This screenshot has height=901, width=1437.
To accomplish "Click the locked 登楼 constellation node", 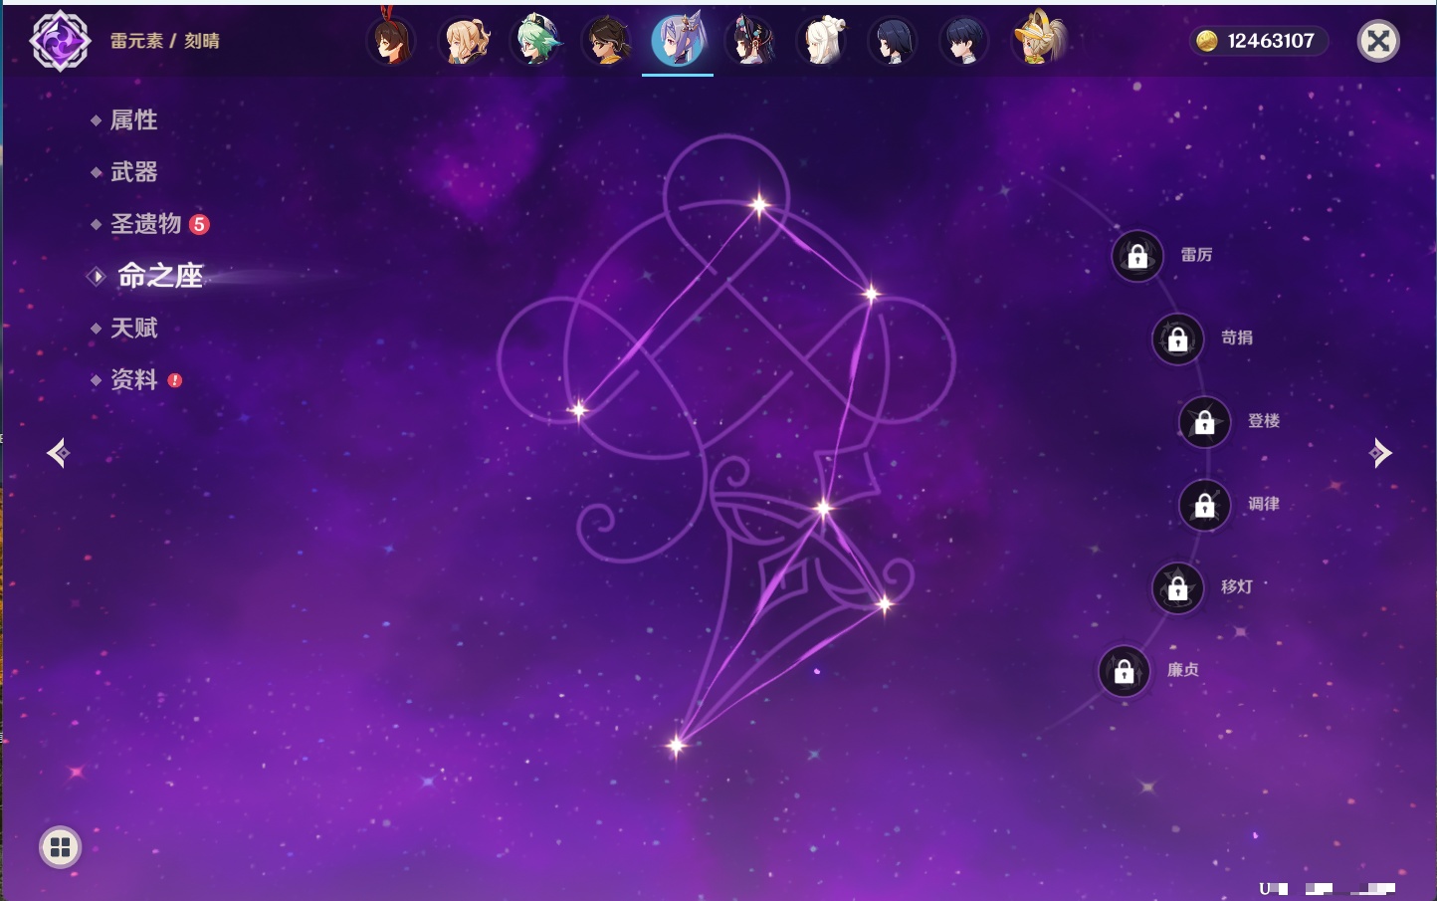I will 1205,421.
